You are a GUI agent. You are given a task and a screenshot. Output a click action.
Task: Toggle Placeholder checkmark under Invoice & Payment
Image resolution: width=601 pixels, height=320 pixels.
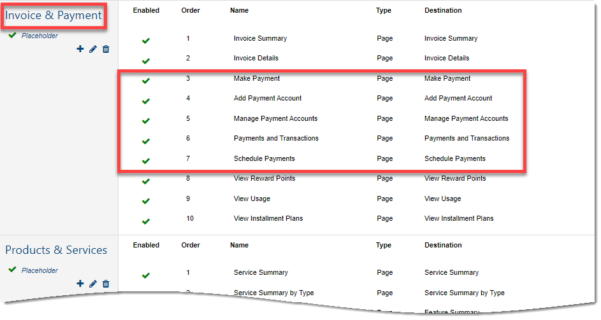(x=12, y=35)
